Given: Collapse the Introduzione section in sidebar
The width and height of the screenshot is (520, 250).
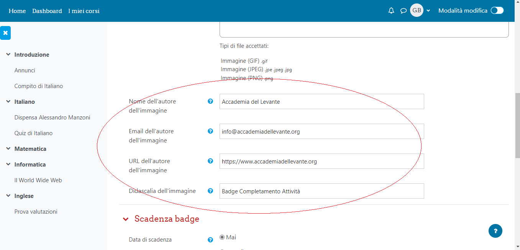Looking at the screenshot, I should pos(8,55).
